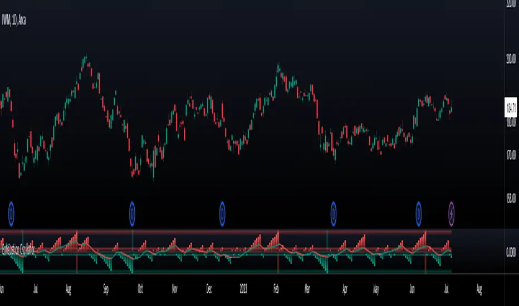Select the Feb label on the time axis
Screen dimensions: 519x306
pos(276,289)
